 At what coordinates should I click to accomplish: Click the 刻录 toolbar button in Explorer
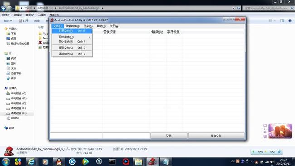(x=37, y=20)
